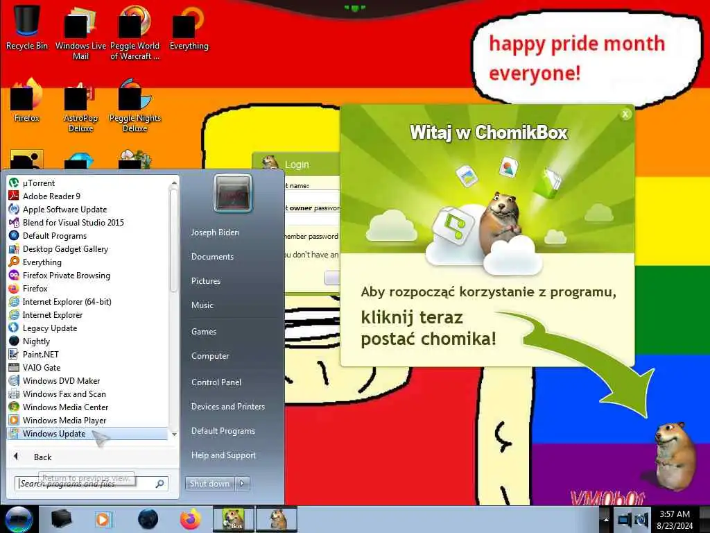Open Windows Media Player from the list
Image resolution: width=710 pixels, height=533 pixels.
(87, 420)
